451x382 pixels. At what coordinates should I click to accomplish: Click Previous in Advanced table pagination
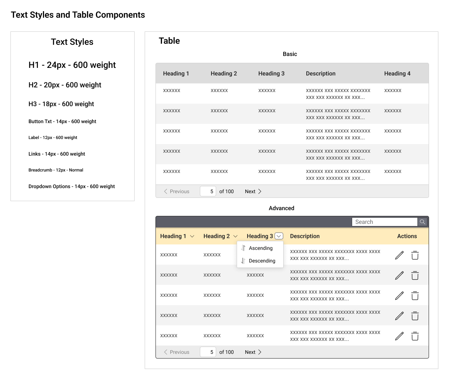(x=177, y=352)
